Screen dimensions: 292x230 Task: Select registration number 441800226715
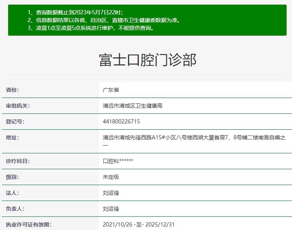121,122
